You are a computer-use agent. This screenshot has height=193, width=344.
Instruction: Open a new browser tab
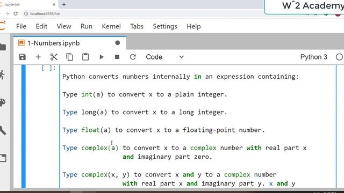[64, 4]
